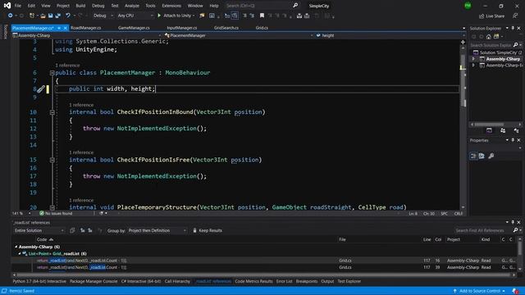This screenshot has width=525, height=295.
Task: Toggle the Keep Results lock button
Action: [x=208, y=230]
